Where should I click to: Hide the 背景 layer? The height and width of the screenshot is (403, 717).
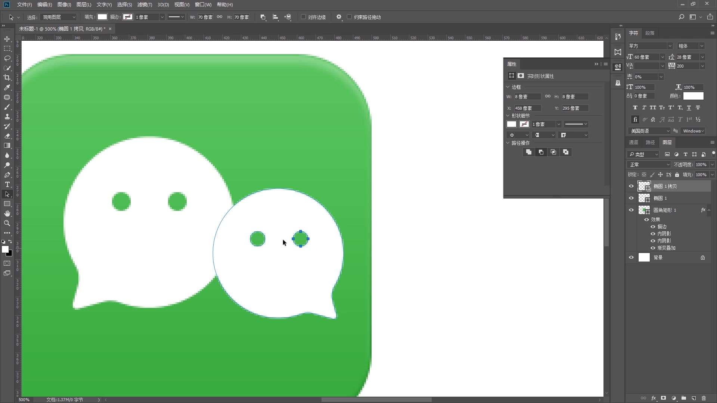pos(631,257)
